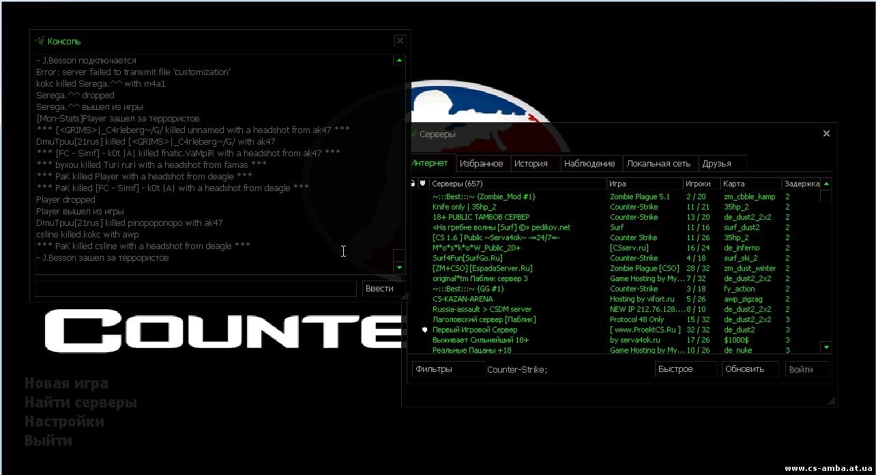The height and width of the screenshot is (475, 876).
Task: Click Найти серверы in main menu
Action: [81, 403]
